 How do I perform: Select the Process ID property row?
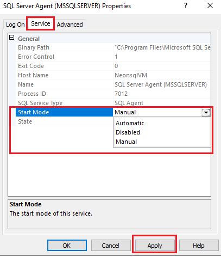pyautogui.click(x=113, y=94)
